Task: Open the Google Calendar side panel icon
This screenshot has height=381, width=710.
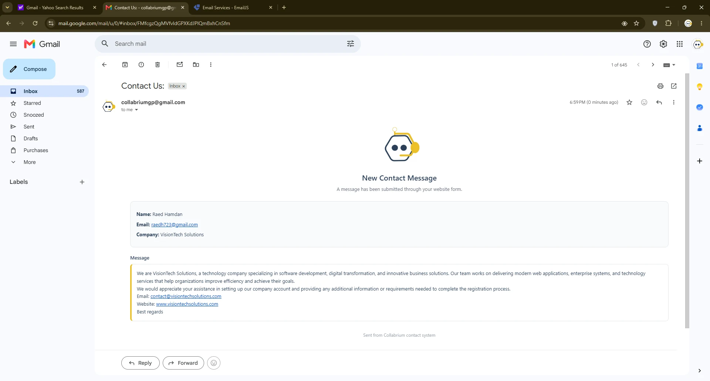Action: coord(700,66)
